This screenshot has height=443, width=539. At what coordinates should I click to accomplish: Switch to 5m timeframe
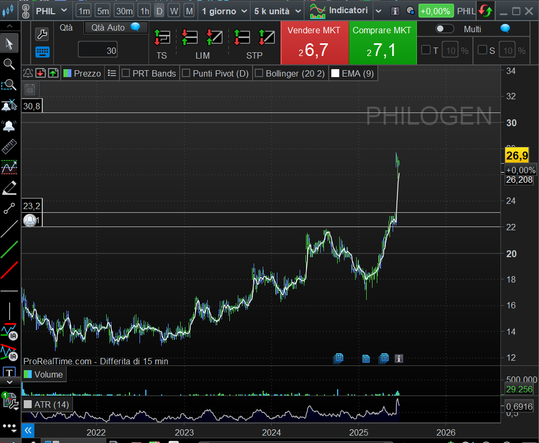click(x=103, y=11)
